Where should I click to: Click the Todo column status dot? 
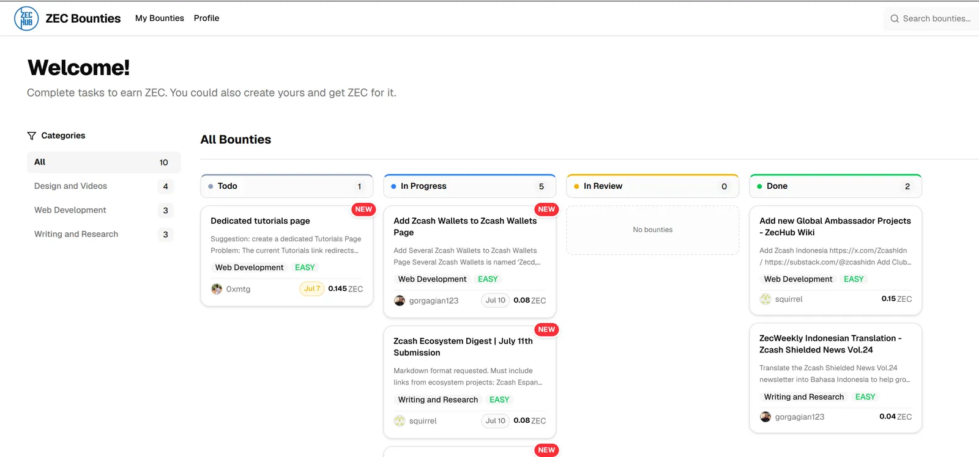click(210, 186)
